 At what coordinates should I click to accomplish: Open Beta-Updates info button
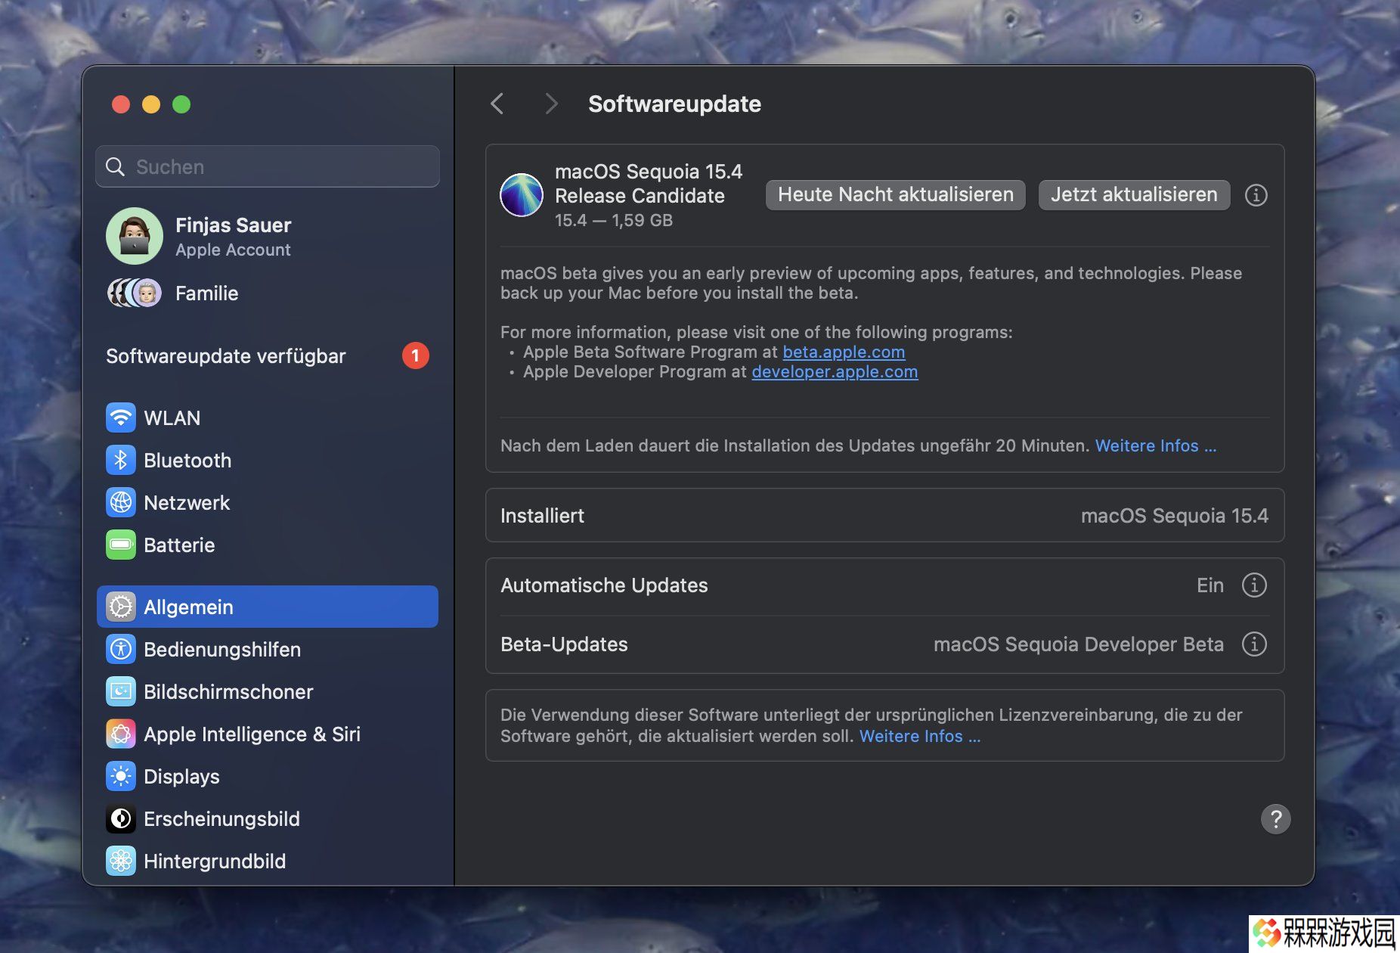1254,644
